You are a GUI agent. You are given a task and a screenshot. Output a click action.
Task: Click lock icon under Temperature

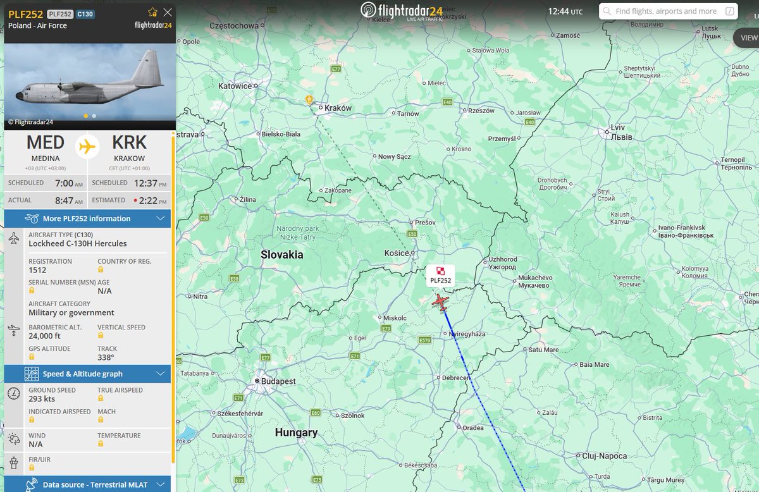pos(101,445)
